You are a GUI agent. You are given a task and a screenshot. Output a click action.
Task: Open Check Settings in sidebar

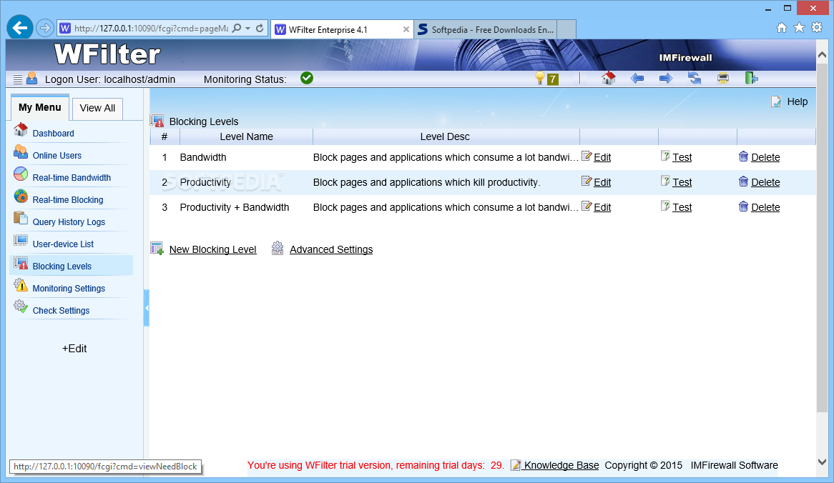pos(62,311)
